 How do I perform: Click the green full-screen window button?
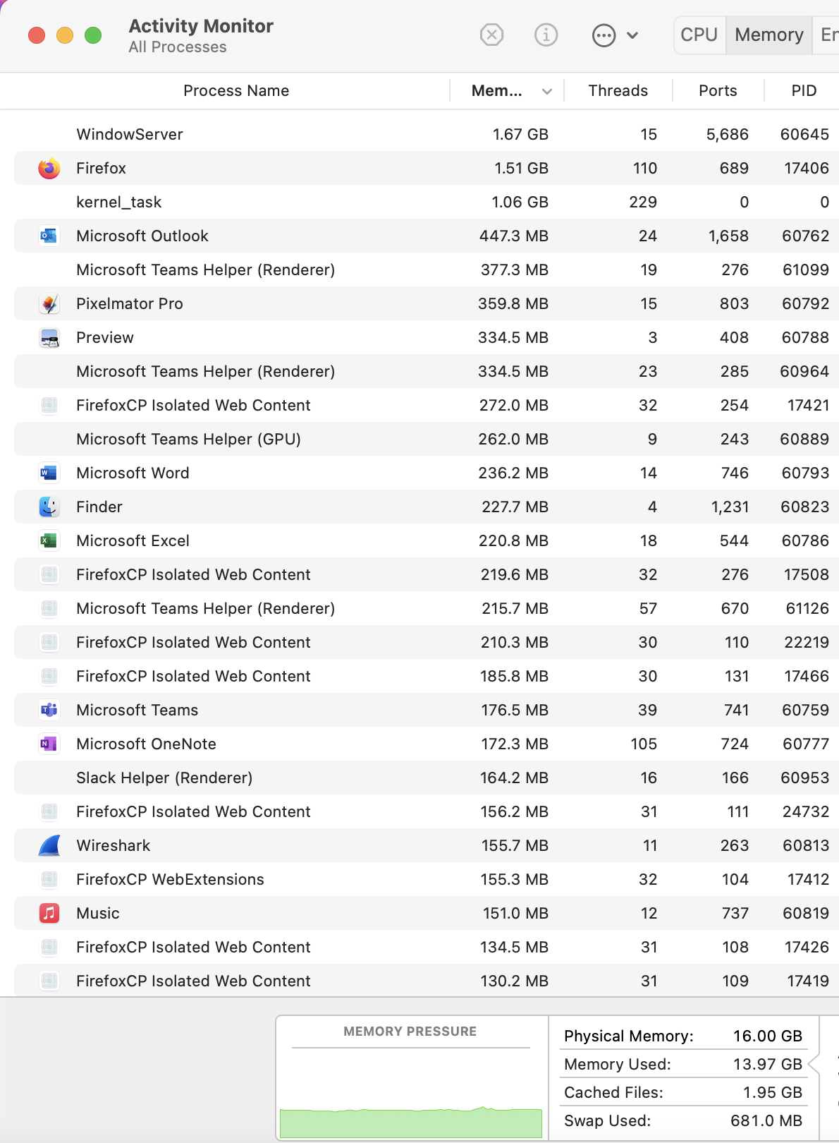pos(93,35)
